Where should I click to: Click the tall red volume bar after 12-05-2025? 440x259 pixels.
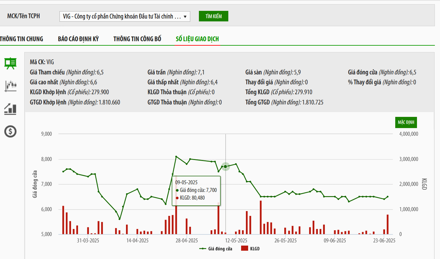[x=261, y=217]
